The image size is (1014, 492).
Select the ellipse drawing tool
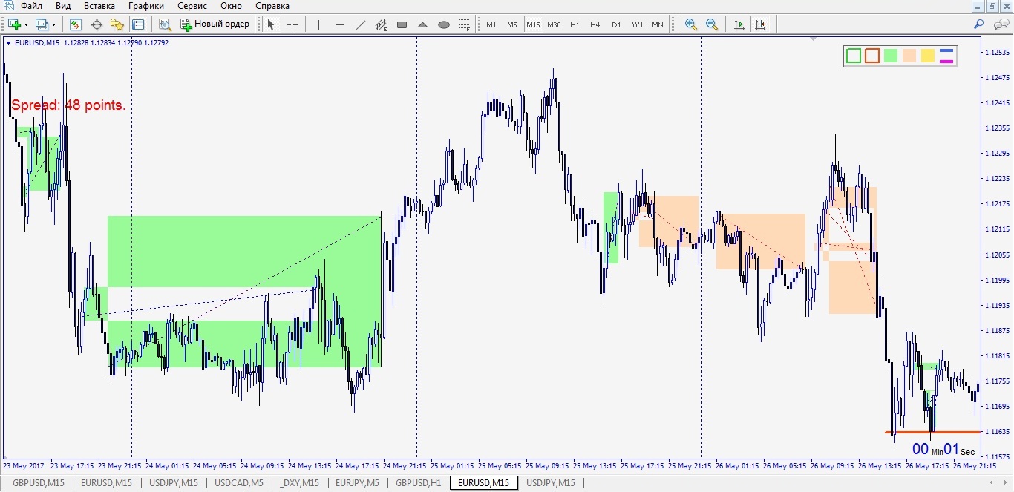click(x=444, y=24)
